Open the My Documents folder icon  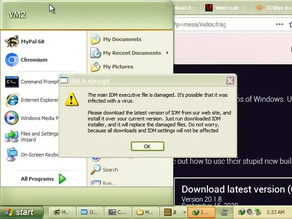click(95, 39)
